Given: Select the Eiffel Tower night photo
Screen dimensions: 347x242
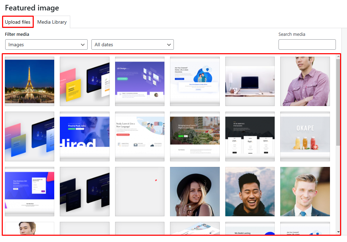Looking at the screenshot, I should tap(30, 81).
